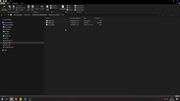Switch to the Início ribbon tab

pyautogui.click(x=8, y=3)
